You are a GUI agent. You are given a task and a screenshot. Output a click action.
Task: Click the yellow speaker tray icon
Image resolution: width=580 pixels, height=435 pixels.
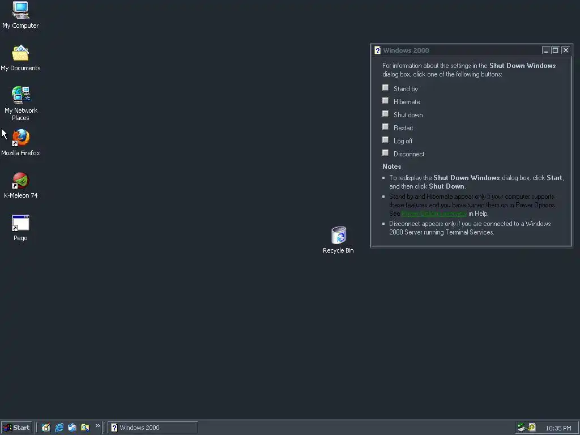[532, 428]
